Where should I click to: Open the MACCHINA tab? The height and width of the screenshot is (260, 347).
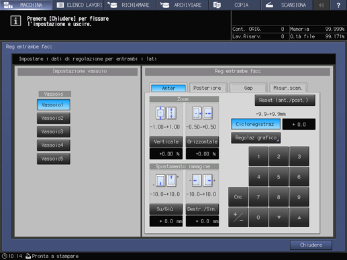point(26,5)
